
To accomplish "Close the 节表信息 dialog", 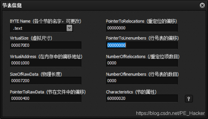I will pyautogui.click(x=202, y=5).
